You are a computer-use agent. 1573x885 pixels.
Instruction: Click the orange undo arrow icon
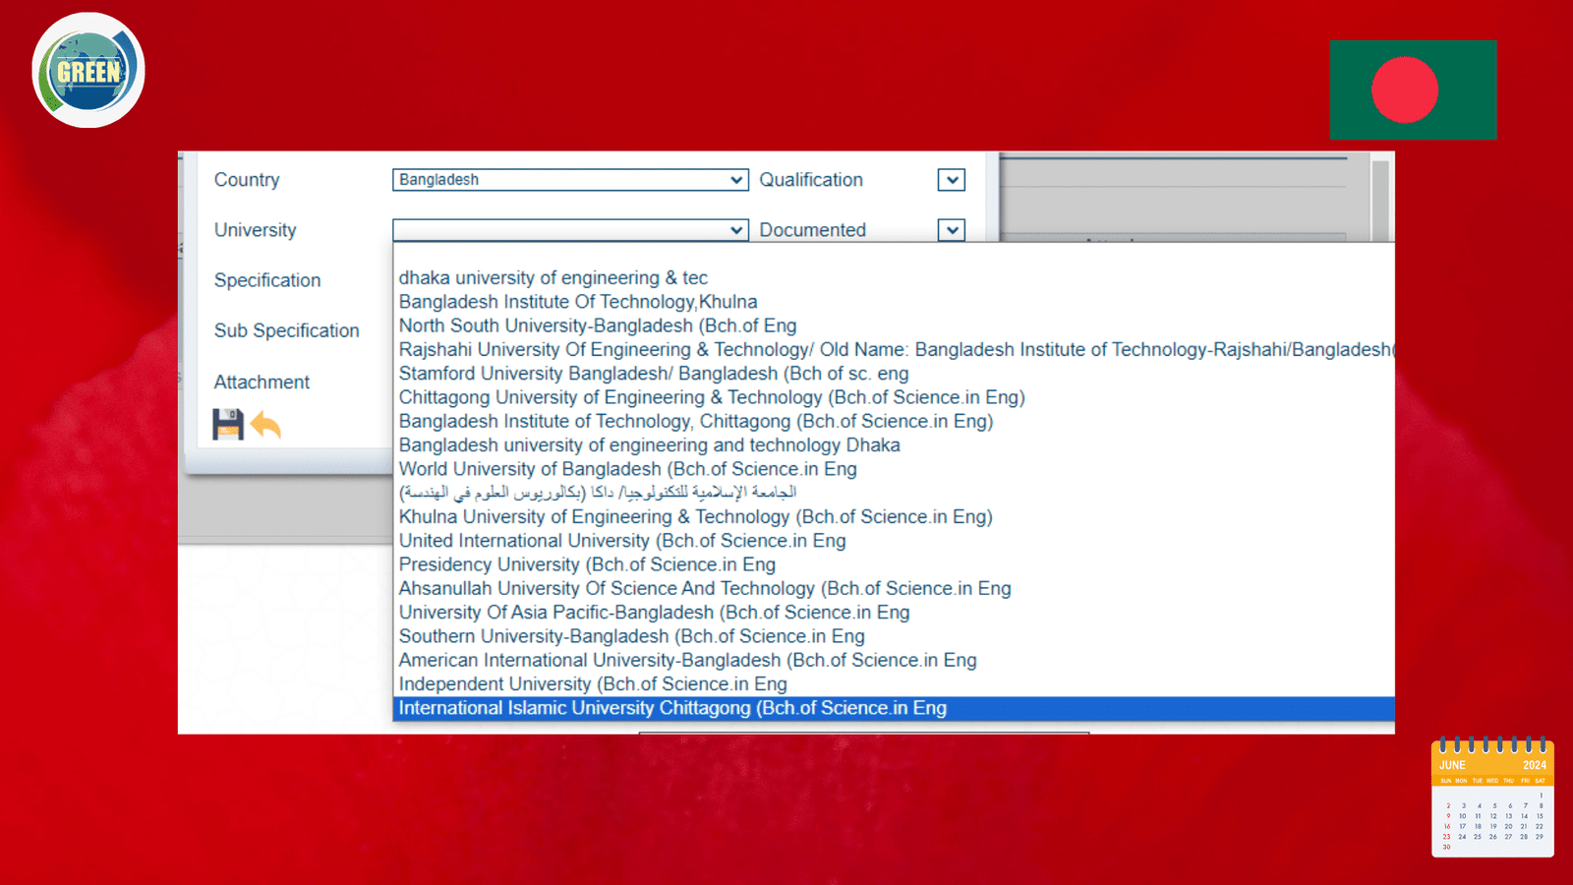[265, 425]
